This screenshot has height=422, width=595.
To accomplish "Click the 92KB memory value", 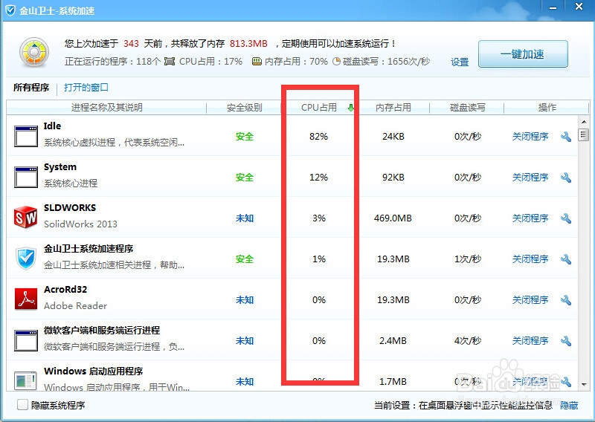I will [x=393, y=178].
